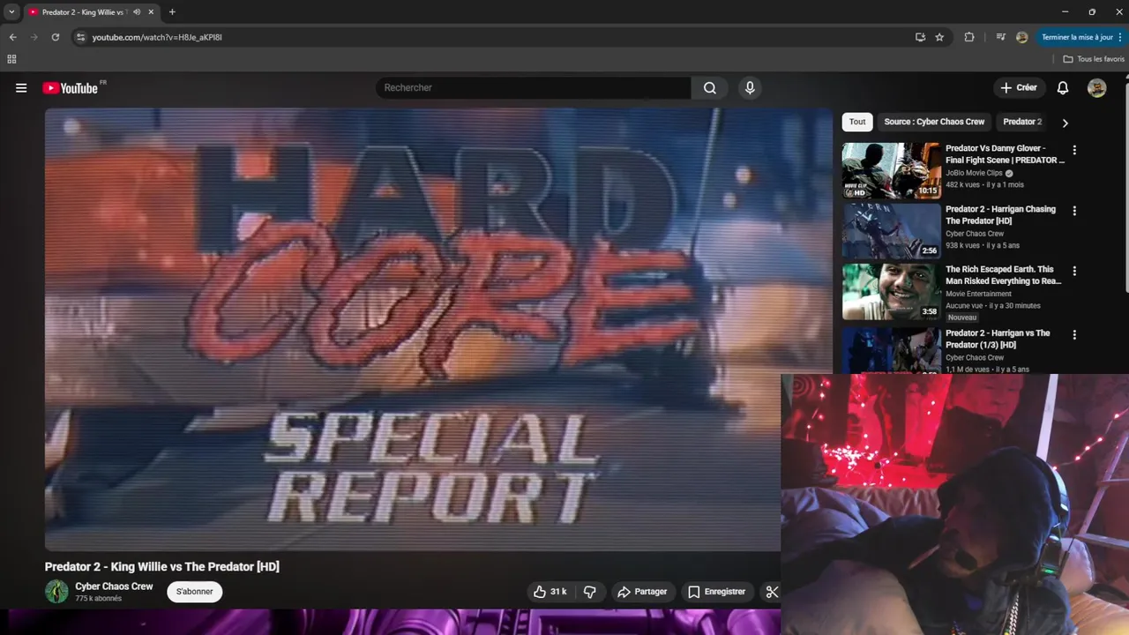The height and width of the screenshot is (635, 1129).
Task: Select the Tout filter chip
Action: coord(857,122)
